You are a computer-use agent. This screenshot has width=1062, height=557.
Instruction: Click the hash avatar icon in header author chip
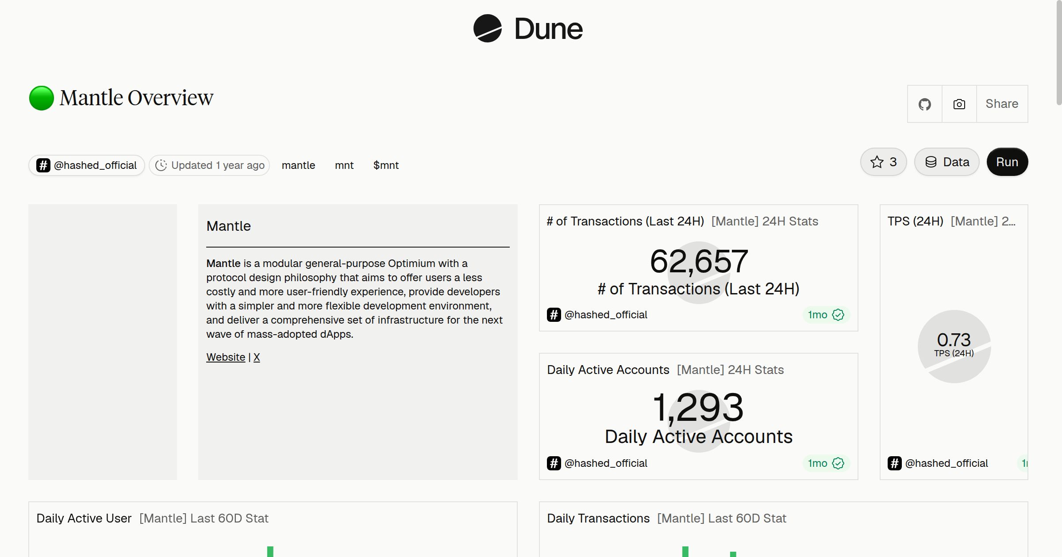click(43, 165)
